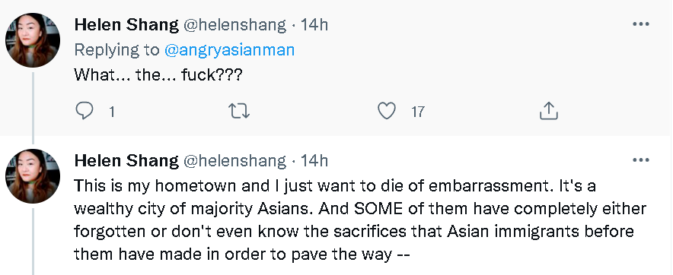Open the share icon on first tweet
The width and height of the screenshot is (673, 275).
pyautogui.click(x=548, y=112)
